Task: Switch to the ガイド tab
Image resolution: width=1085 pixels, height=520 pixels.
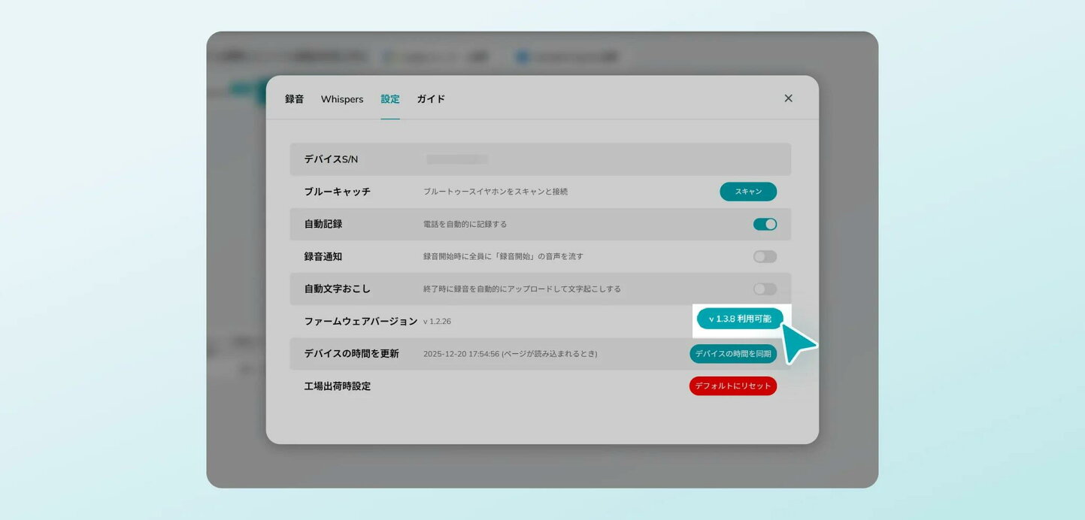Action: [x=430, y=98]
